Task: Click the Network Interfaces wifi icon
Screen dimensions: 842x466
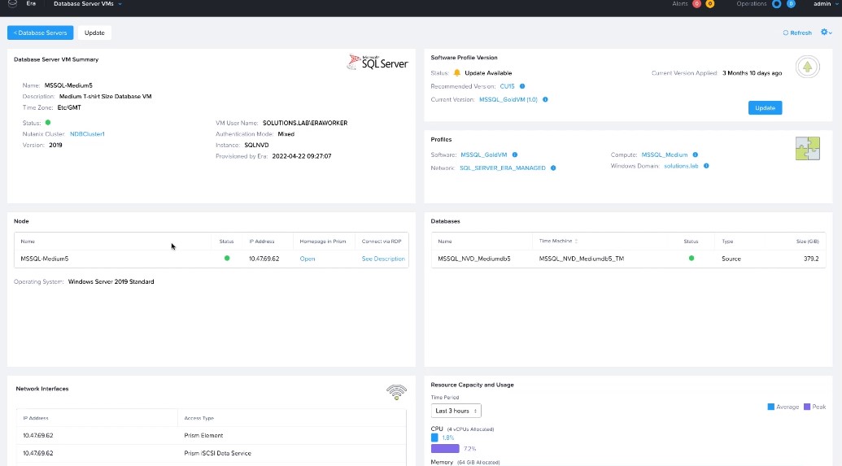Action: click(396, 392)
